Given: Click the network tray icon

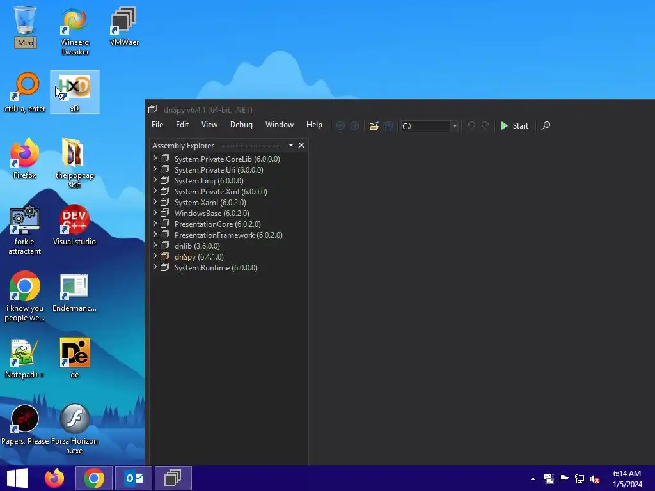Looking at the screenshot, I should click(x=580, y=479).
